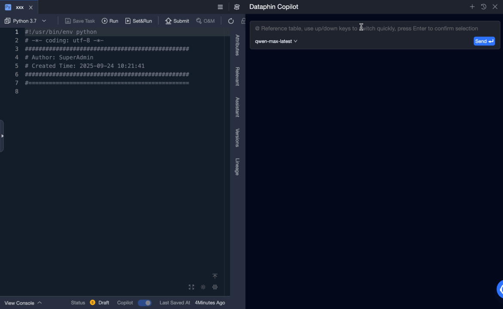Viewport: 503px width, 309px height.
Task: Start a new Copilot chat with plus icon
Action: pyautogui.click(x=472, y=7)
